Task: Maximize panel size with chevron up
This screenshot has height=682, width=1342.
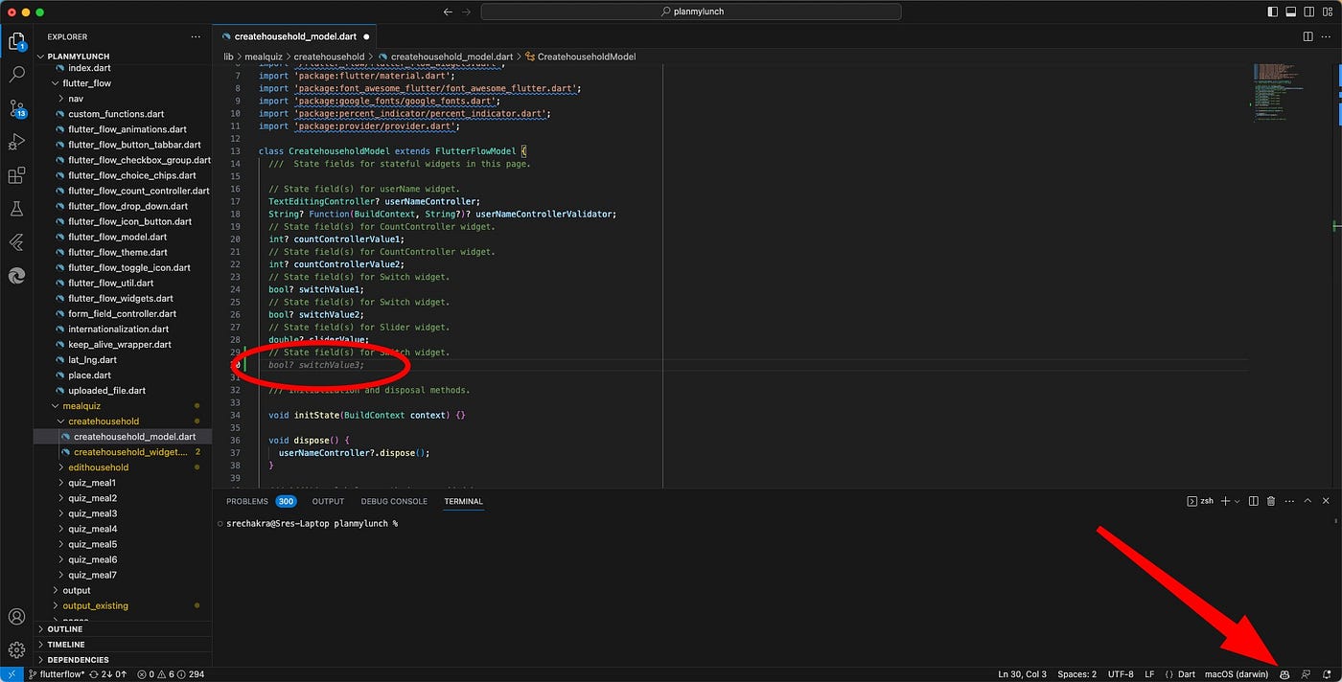Action: [x=1308, y=501]
